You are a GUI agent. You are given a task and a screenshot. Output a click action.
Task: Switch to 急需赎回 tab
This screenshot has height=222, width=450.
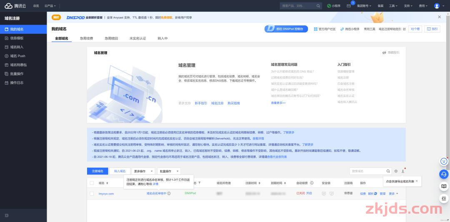pyautogui.click(x=111, y=38)
